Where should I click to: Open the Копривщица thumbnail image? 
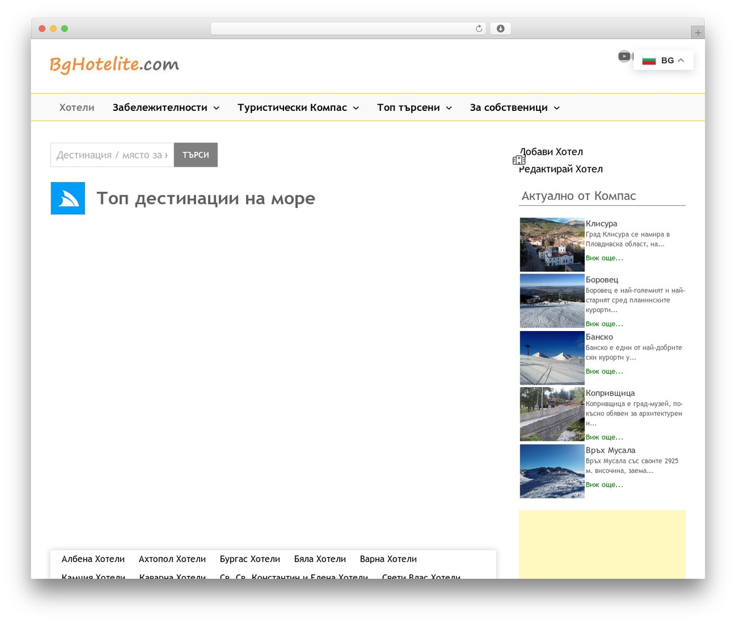(x=552, y=414)
